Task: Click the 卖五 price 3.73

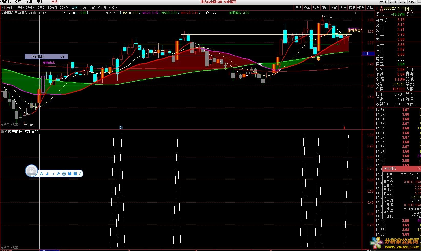Action: [x=401, y=20]
